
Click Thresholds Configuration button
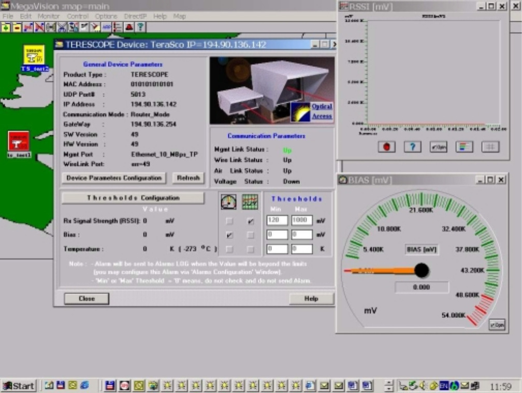point(133,198)
